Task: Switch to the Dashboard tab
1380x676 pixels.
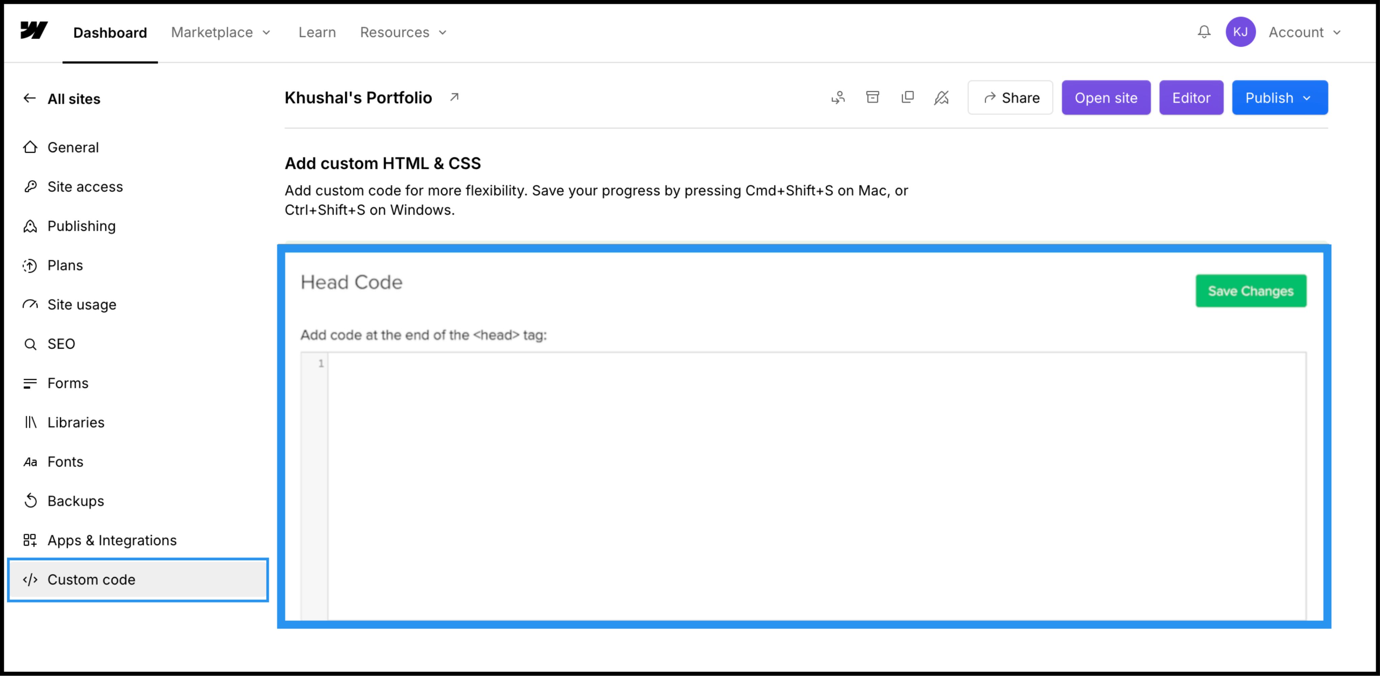Action: (109, 32)
